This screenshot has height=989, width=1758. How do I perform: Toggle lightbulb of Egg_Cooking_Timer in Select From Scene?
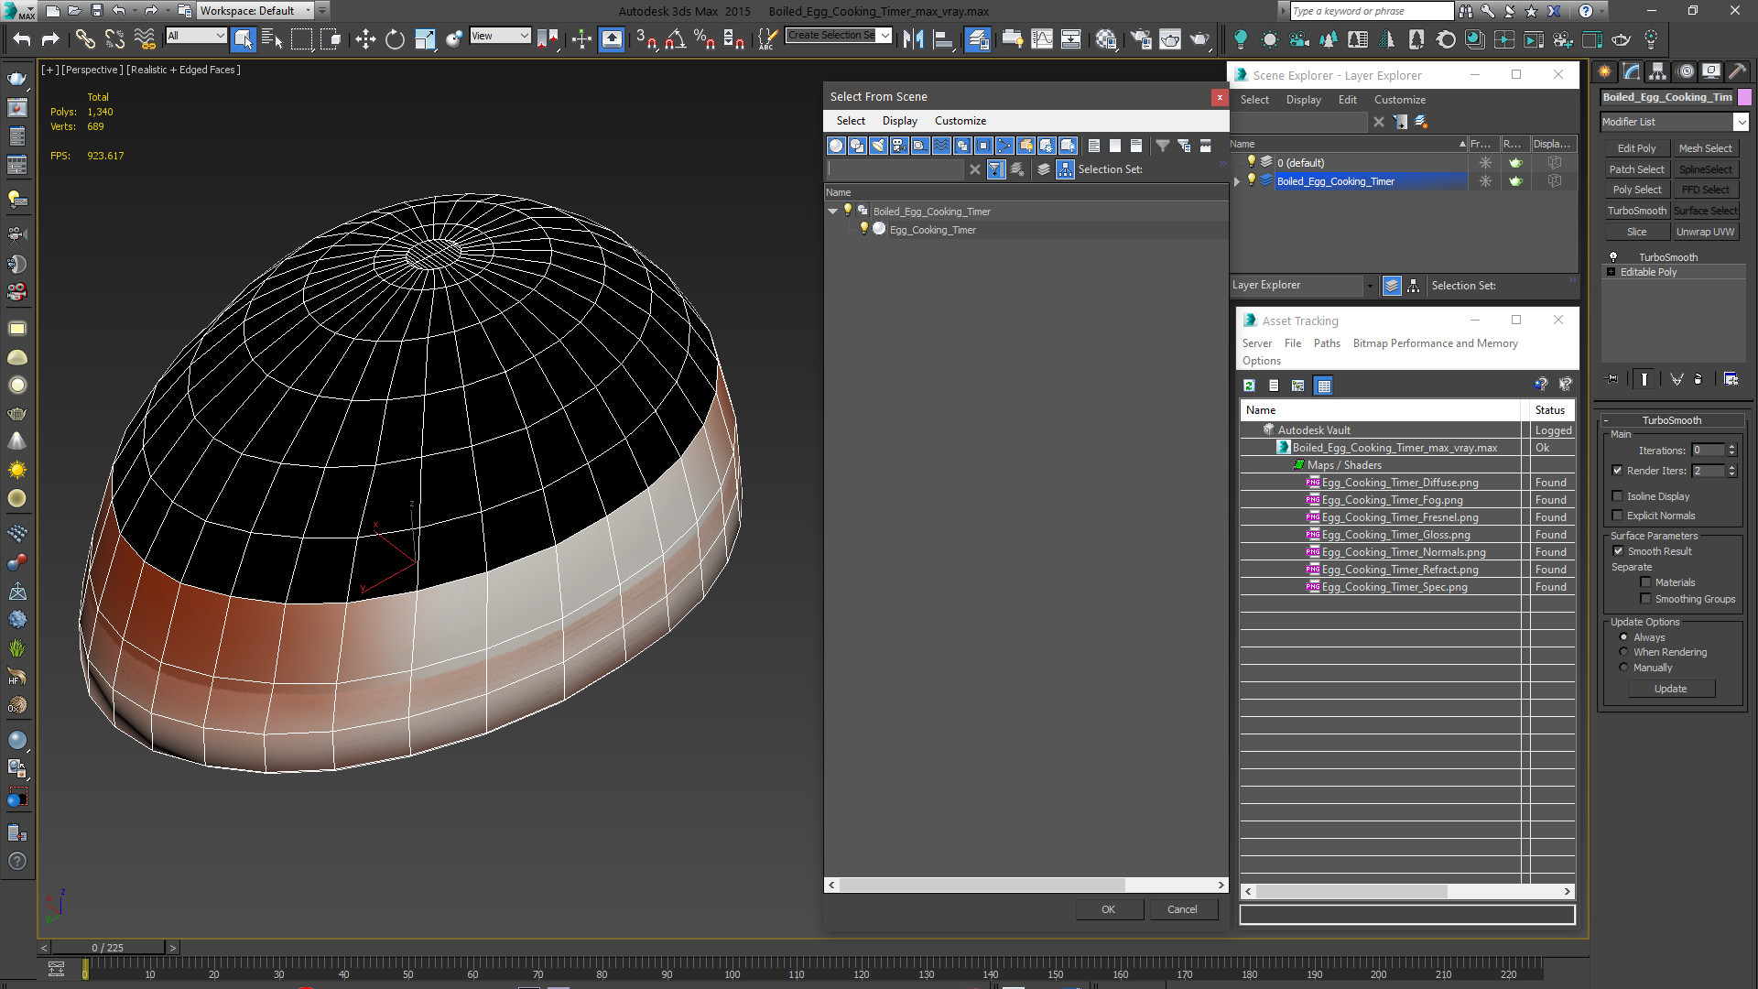click(x=863, y=229)
